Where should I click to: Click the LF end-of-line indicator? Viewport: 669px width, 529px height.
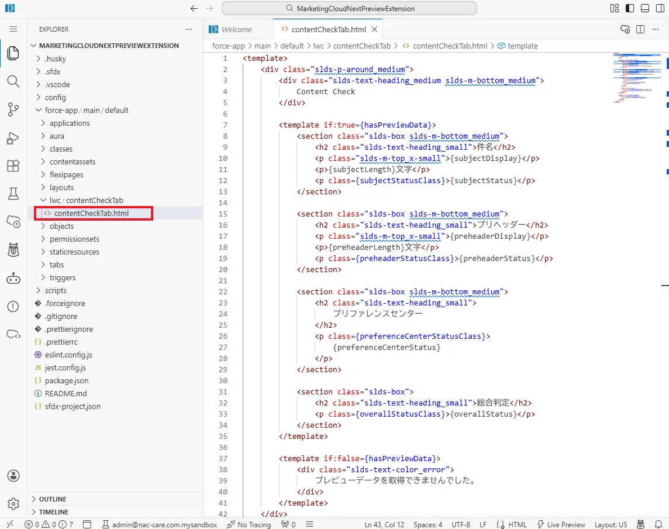pyautogui.click(x=483, y=524)
